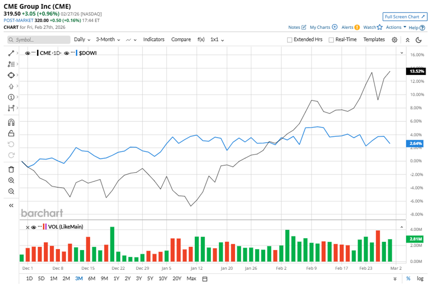
Task: Switch to dark mode moon icon
Action: [x=419, y=40]
